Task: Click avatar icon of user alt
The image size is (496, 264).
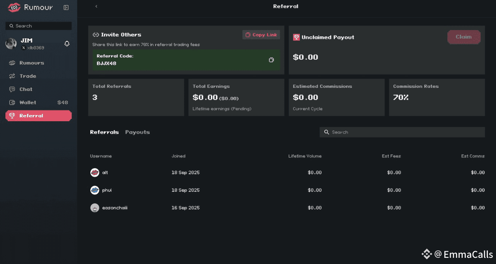Action: point(95,173)
